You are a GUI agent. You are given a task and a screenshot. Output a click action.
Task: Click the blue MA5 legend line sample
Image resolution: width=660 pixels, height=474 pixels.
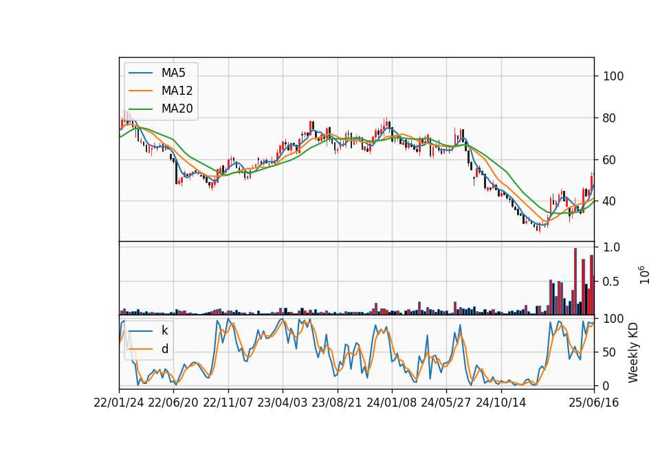click(140, 74)
